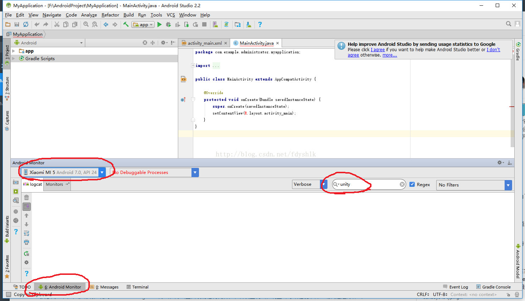Open Event Log tool window
Image resolution: width=525 pixels, height=301 pixels.
[x=456, y=287]
